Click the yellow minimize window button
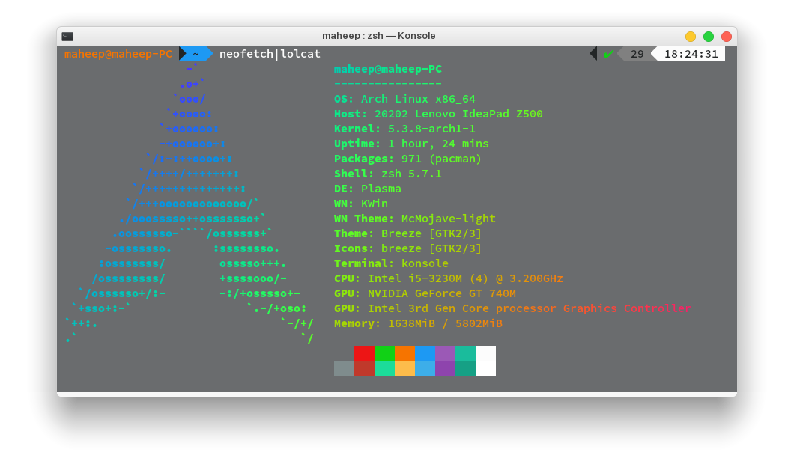 (690, 37)
